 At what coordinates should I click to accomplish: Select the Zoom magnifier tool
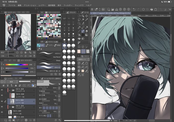79,23
